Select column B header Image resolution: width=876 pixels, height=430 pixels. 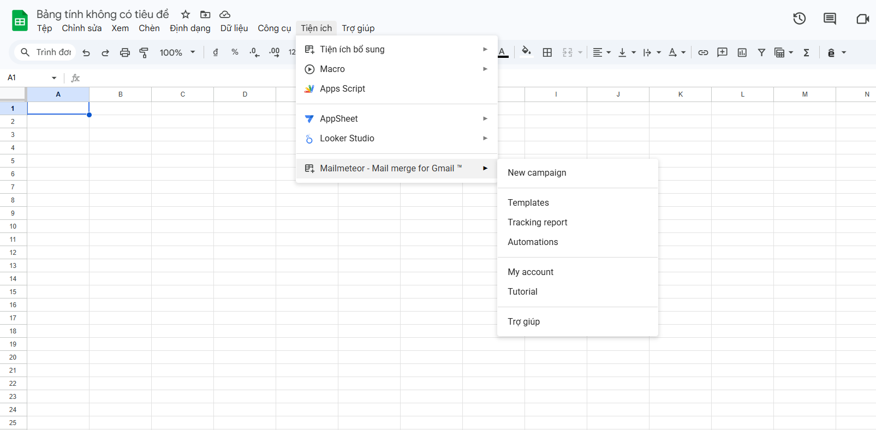121,94
